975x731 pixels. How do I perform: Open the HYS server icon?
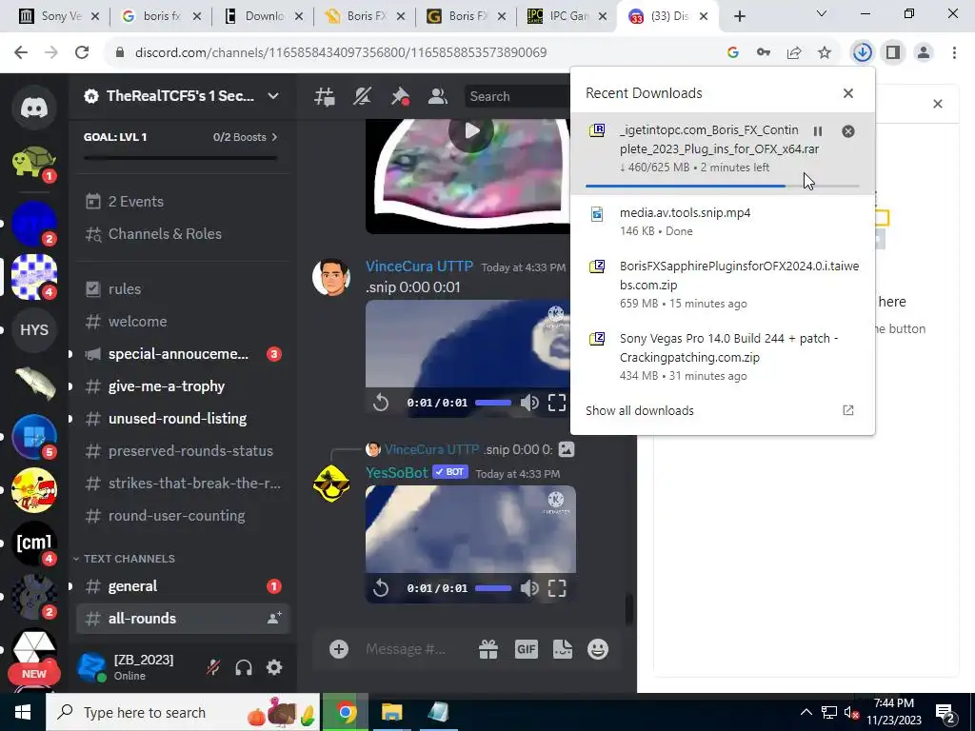coord(34,329)
